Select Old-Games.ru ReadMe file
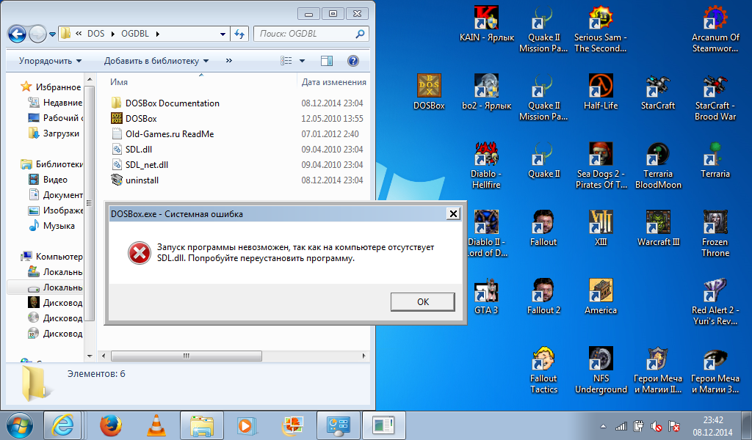The image size is (752, 440). coord(162,134)
